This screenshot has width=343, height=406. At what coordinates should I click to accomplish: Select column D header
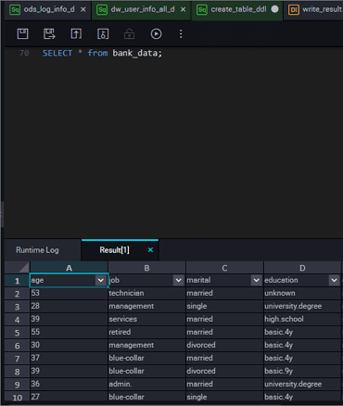[302, 268]
